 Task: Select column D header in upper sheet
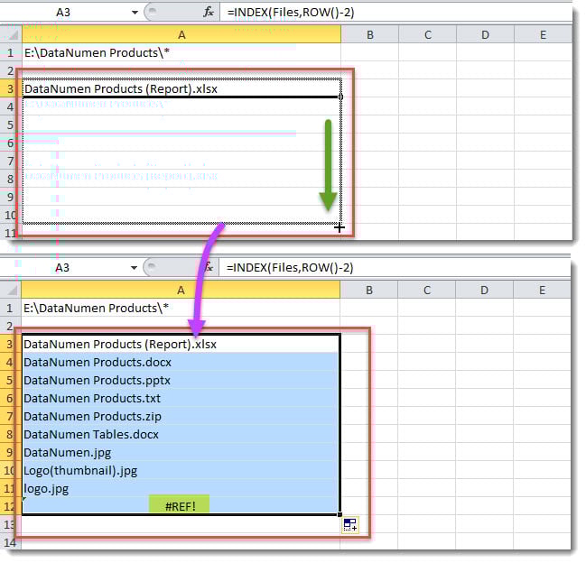click(485, 34)
